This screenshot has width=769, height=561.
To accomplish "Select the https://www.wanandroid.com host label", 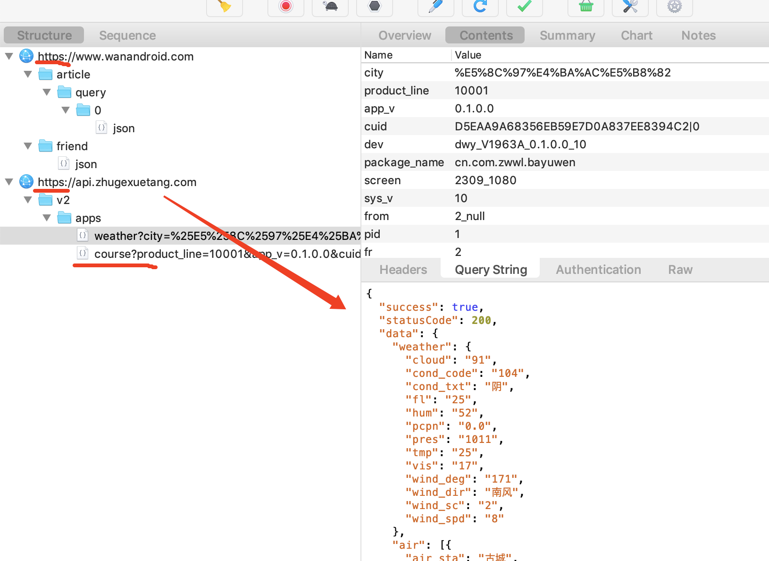I will 116,56.
